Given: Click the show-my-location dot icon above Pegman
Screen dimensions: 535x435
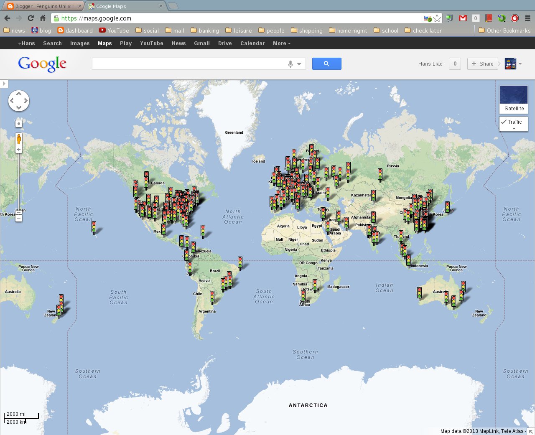Looking at the screenshot, I should (18, 123).
